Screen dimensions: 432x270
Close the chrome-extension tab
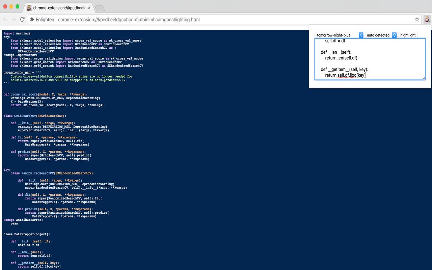click(89, 8)
